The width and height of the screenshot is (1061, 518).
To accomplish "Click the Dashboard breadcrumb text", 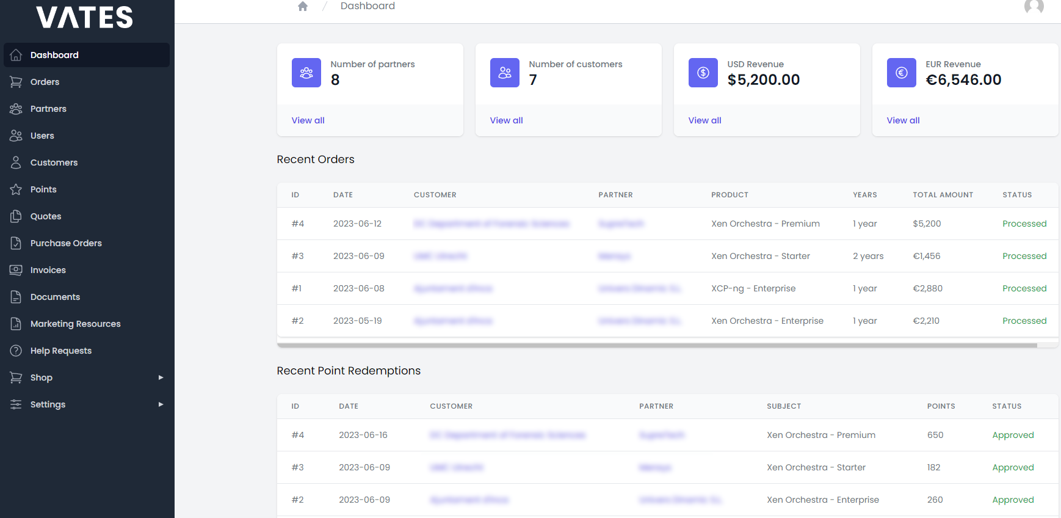I will [368, 6].
